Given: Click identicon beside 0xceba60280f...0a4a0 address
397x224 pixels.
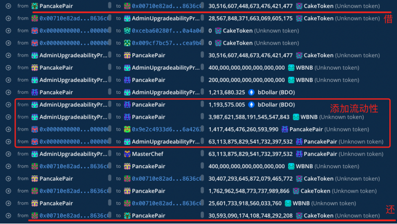Looking at the screenshot, I should [127, 31].
